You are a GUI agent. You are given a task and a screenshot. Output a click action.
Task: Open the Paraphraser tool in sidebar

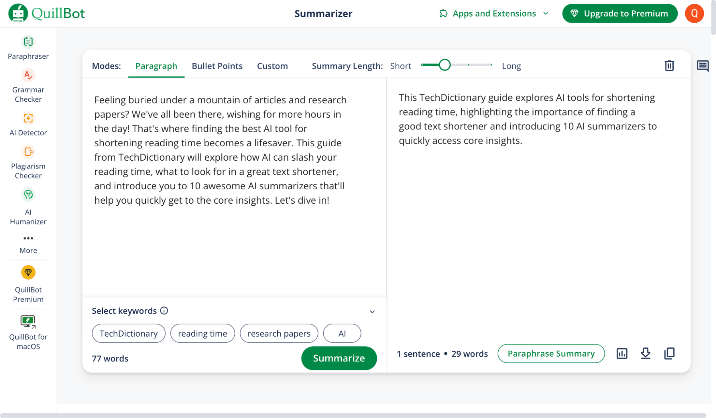point(28,48)
